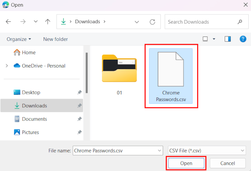The width and height of the screenshot is (251, 171).
Task: Expand the chevron after Downloads breadcrumb
Action: (105, 22)
